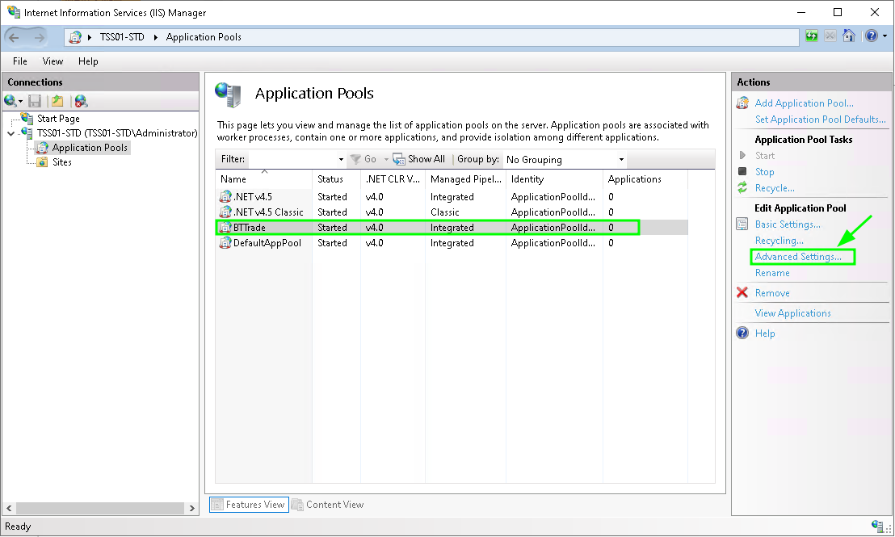Click the Connections scrollbar right arrow
This screenshot has width=895, height=537.
191,508
